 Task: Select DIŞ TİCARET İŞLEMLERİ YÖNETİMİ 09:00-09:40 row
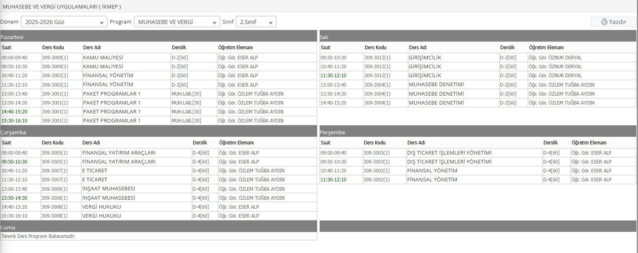click(478, 153)
